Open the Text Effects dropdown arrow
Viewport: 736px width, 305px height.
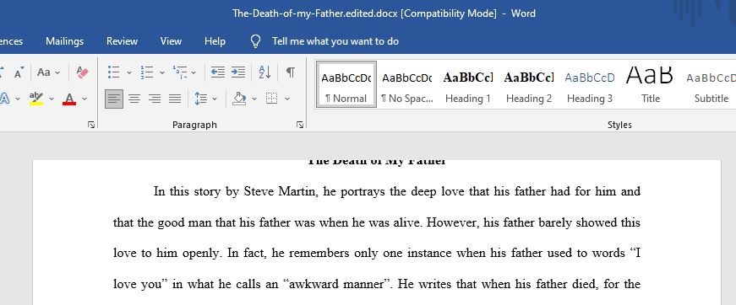(x=18, y=99)
